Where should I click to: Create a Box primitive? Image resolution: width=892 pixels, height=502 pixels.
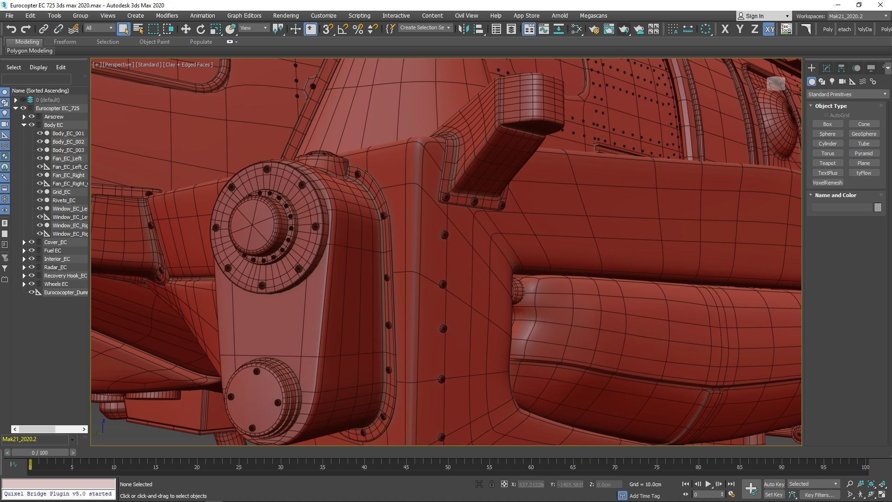click(x=827, y=124)
